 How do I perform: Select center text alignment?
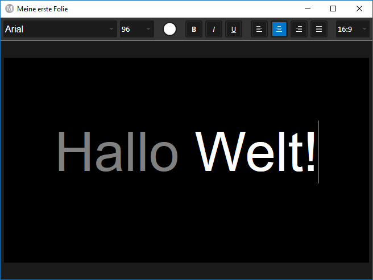279,29
